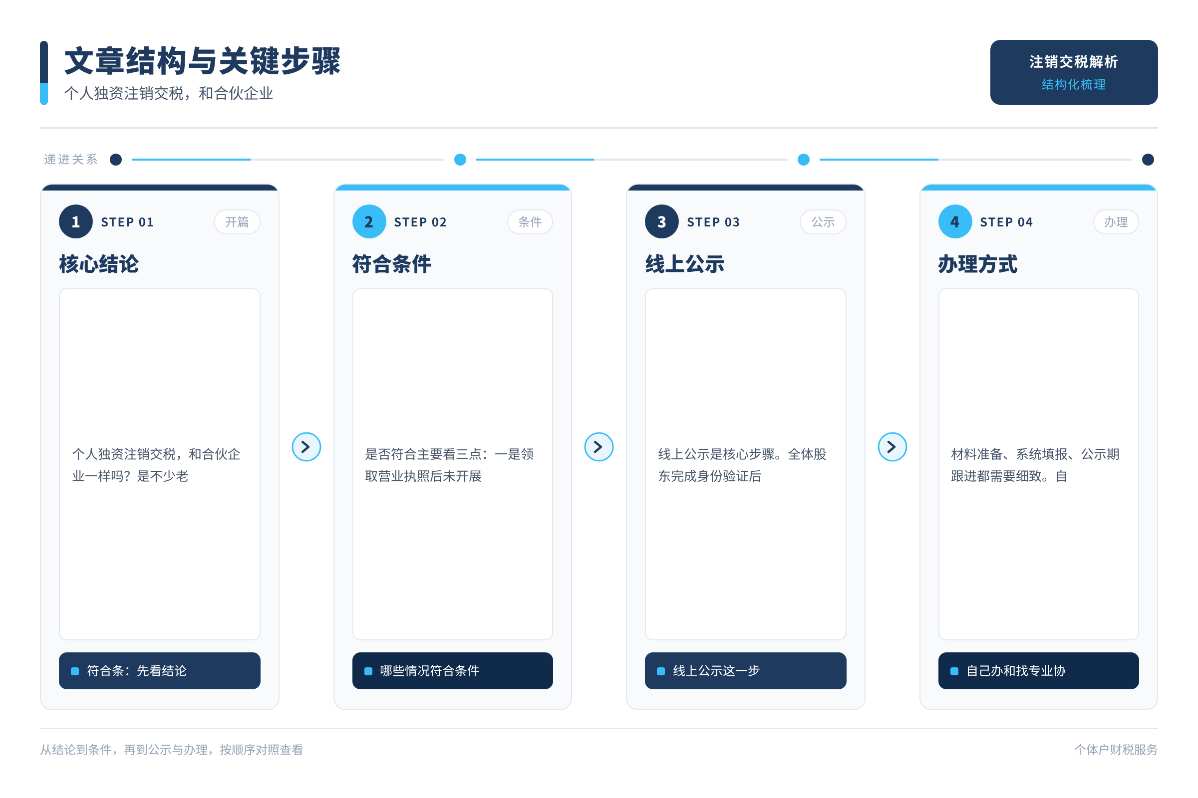Select the first dark timeline dot after 递进关系
The image size is (1198, 798).
[x=116, y=160]
